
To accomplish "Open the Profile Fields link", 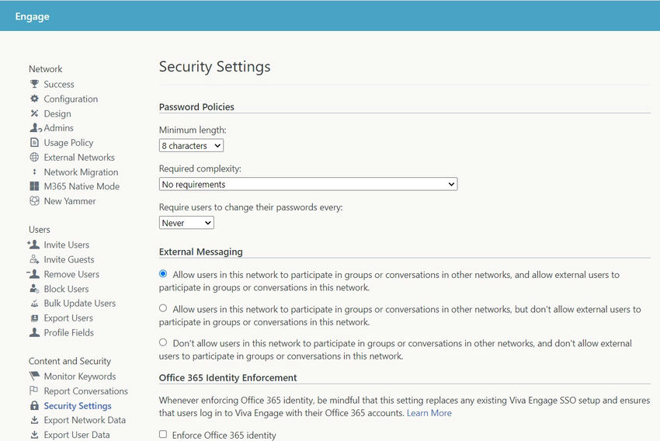I will click(69, 333).
